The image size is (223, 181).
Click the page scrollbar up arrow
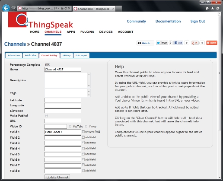point(220,14)
